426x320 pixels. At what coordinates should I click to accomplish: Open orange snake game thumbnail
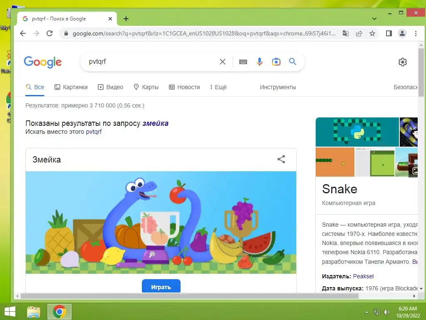(x=335, y=162)
